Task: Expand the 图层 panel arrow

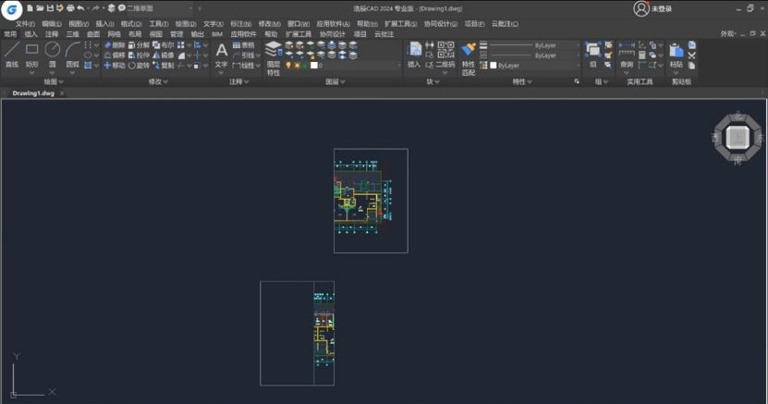Action: coord(342,82)
